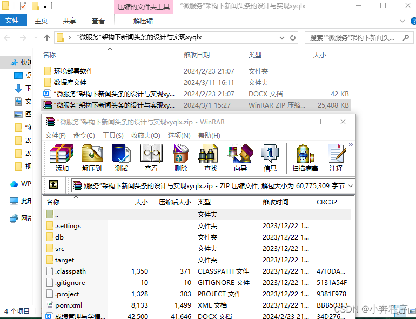This screenshot has width=416, height=319.
Task: Sort WinRAR list by CRC32 column
Action: [332, 202]
